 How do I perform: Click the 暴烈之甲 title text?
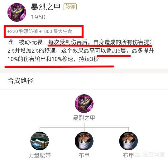pyautogui.click(x=46, y=7)
